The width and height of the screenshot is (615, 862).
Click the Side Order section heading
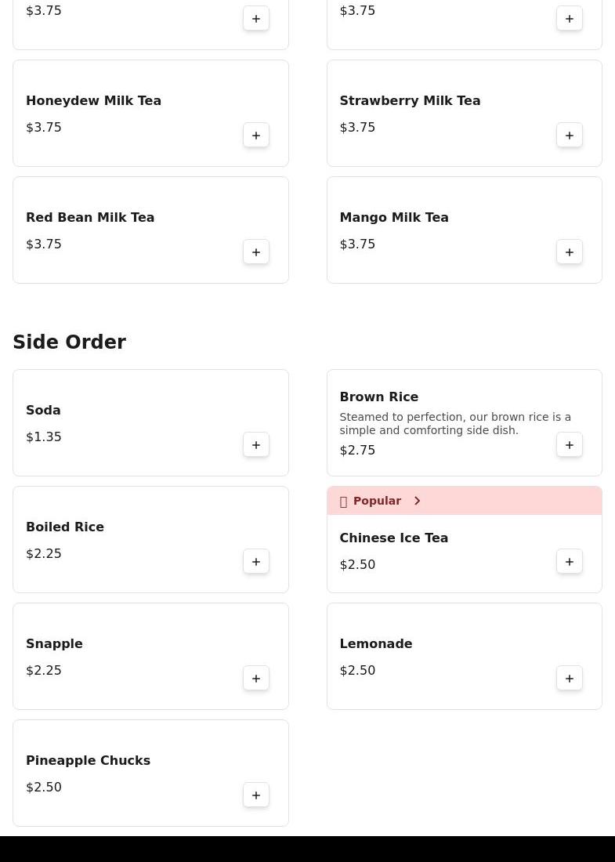coord(69,342)
